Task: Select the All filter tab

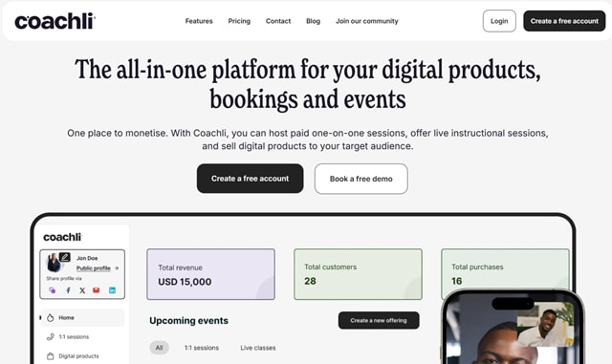Action: 160,348
